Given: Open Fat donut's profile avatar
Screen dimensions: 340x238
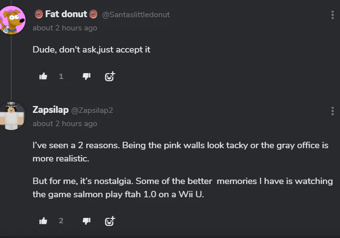Looking at the screenshot, I should point(12,20).
